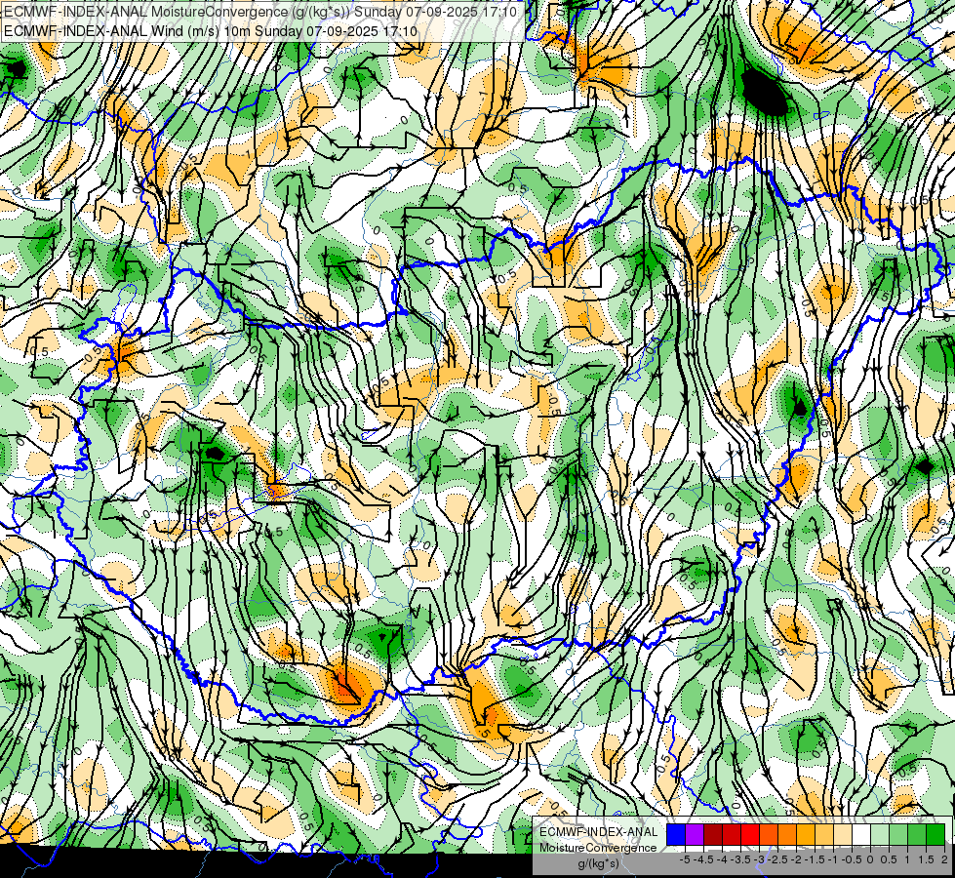Select legend swatch between -3.5 and -3
The image size is (955, 878).
(x=750, y=834)
